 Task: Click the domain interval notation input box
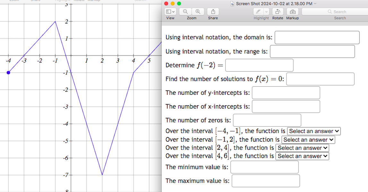[317, 37]
